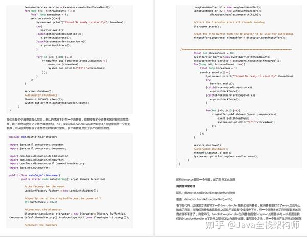307x237 pixels.
Task: Click 'import com.lmax.disruptor.dsl.Disruptor;' line
Action: click(39, 156)
